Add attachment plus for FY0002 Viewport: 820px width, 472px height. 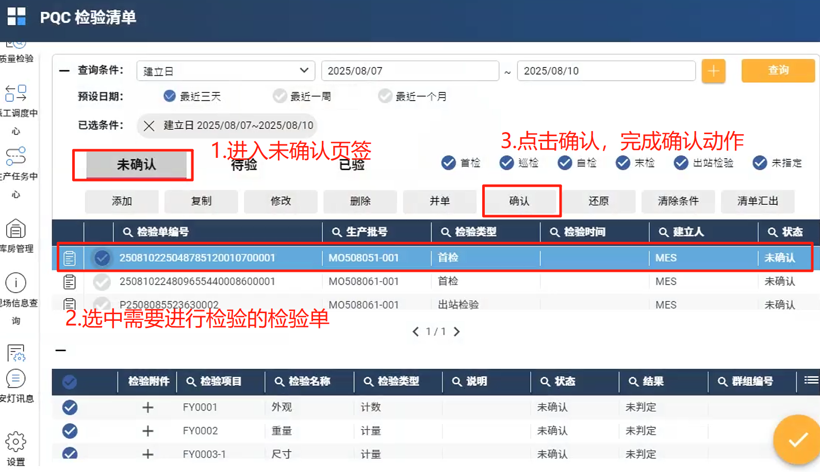point(148,431)
